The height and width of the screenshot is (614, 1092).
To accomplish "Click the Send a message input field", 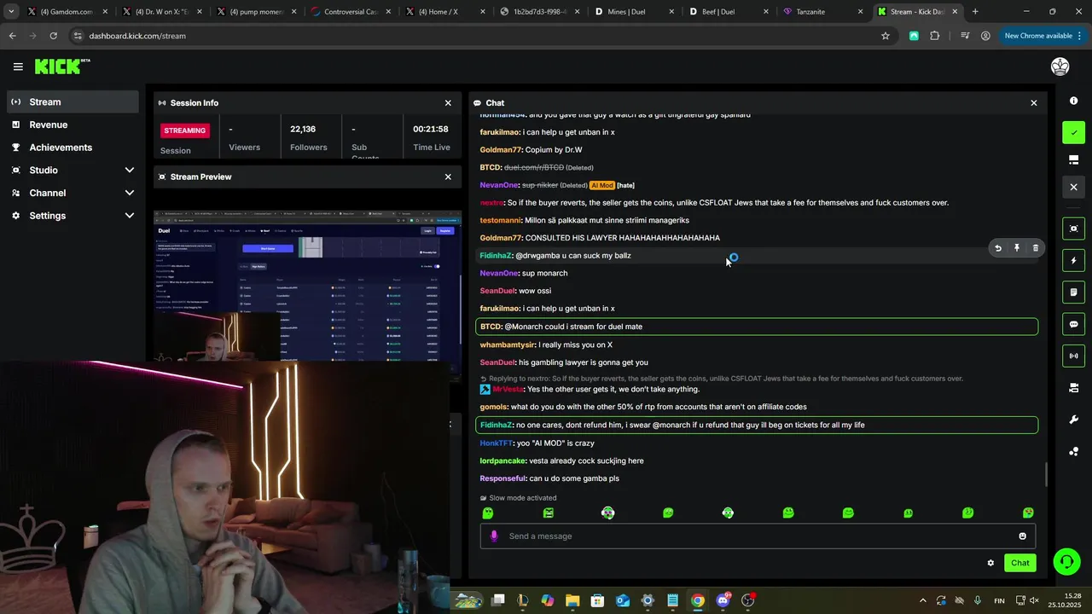I will tap(758, 536).
